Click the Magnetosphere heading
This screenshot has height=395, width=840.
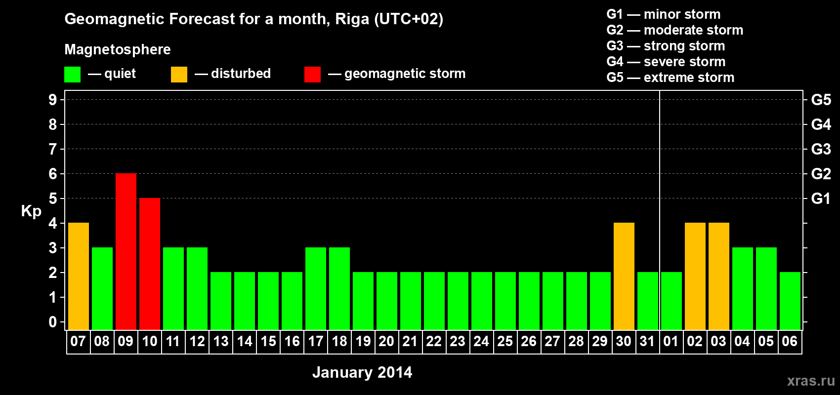pos(118,49)
